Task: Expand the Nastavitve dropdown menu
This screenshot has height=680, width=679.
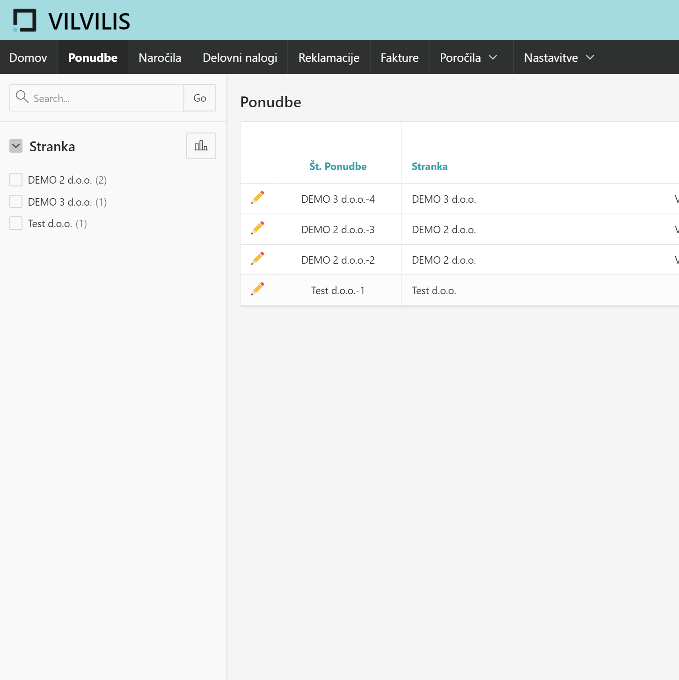Action: (x=559, y=58)
